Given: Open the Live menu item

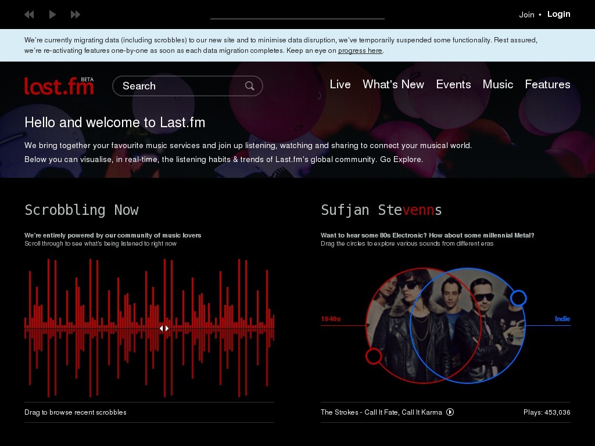Looking at the screenshot, I should pyautogui.click(x=340, y=84).
